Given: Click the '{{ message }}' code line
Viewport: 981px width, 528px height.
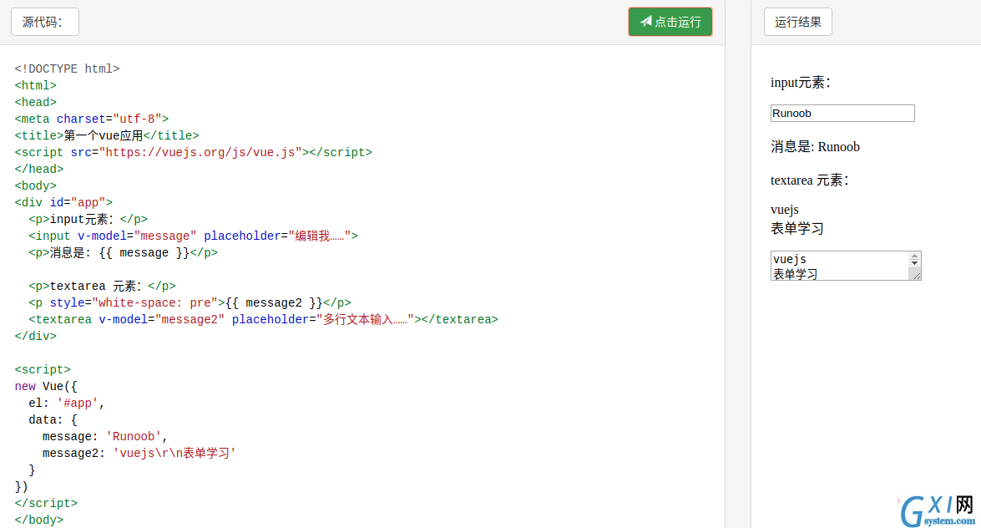Looking at the screenshot, I should click(x=124, y=253).
